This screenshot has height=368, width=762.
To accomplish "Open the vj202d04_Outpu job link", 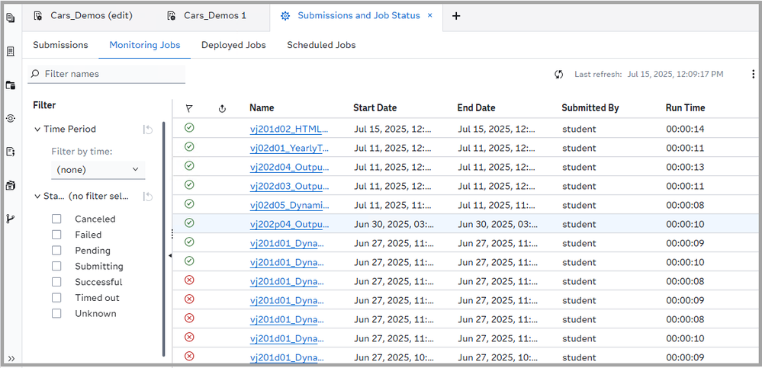I will (289, 168).
